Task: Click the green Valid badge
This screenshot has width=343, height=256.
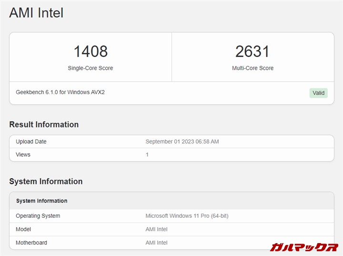Action: [318, 93]
